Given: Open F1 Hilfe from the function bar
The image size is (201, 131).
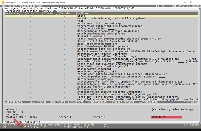Looking at the screenshot, I should click(10, 124).
